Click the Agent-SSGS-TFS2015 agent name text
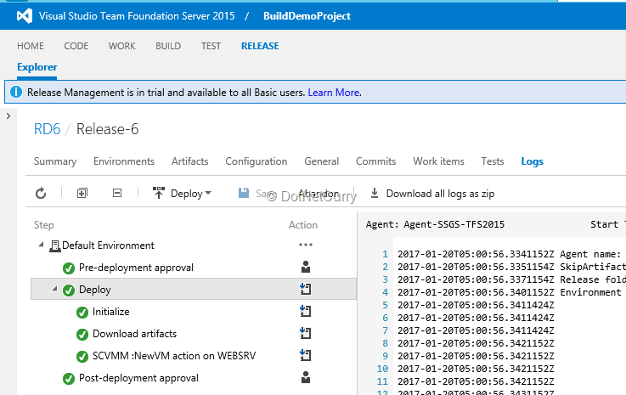This screenshot has height=395, width=626. point(454,224)
